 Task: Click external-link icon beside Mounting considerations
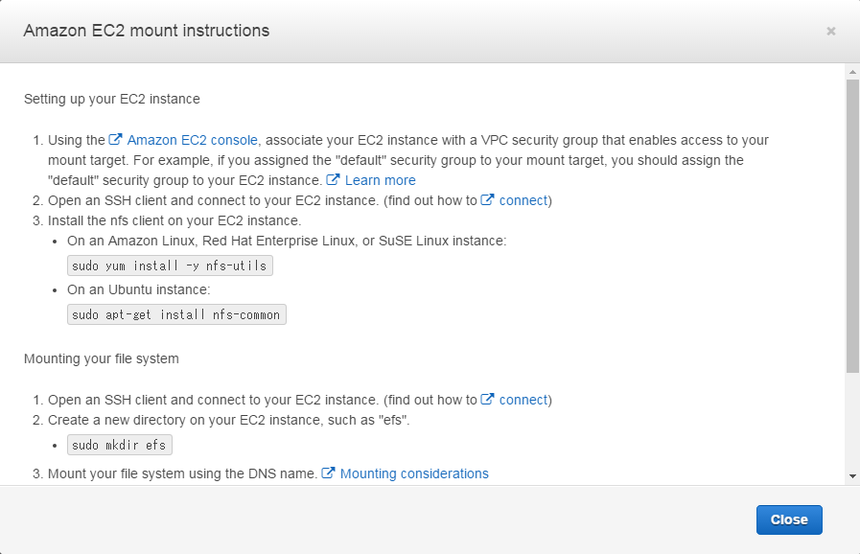(328, 473)
